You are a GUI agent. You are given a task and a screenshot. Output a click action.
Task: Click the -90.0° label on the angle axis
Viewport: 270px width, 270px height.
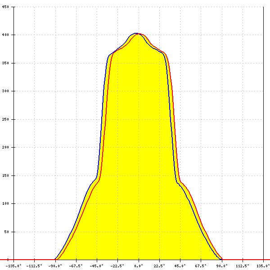(x=55, y=266)
